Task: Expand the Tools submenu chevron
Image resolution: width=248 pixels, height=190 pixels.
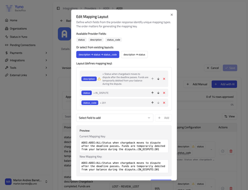Action: coord(46,68)
